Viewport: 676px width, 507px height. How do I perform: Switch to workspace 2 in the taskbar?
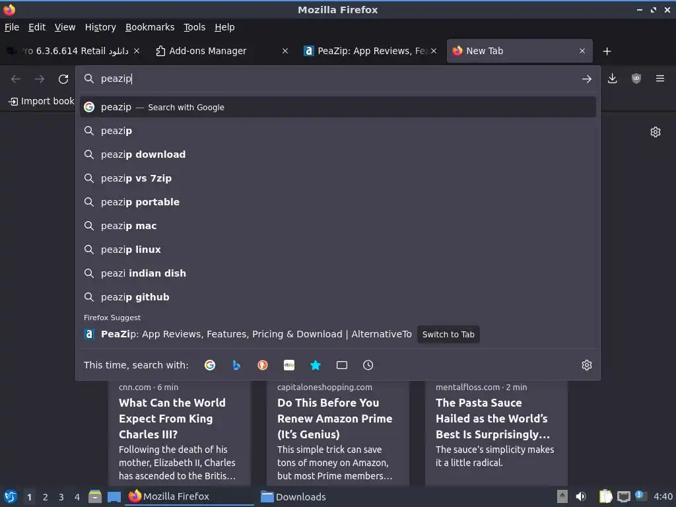pyautogui.click(x=46, y=497)
